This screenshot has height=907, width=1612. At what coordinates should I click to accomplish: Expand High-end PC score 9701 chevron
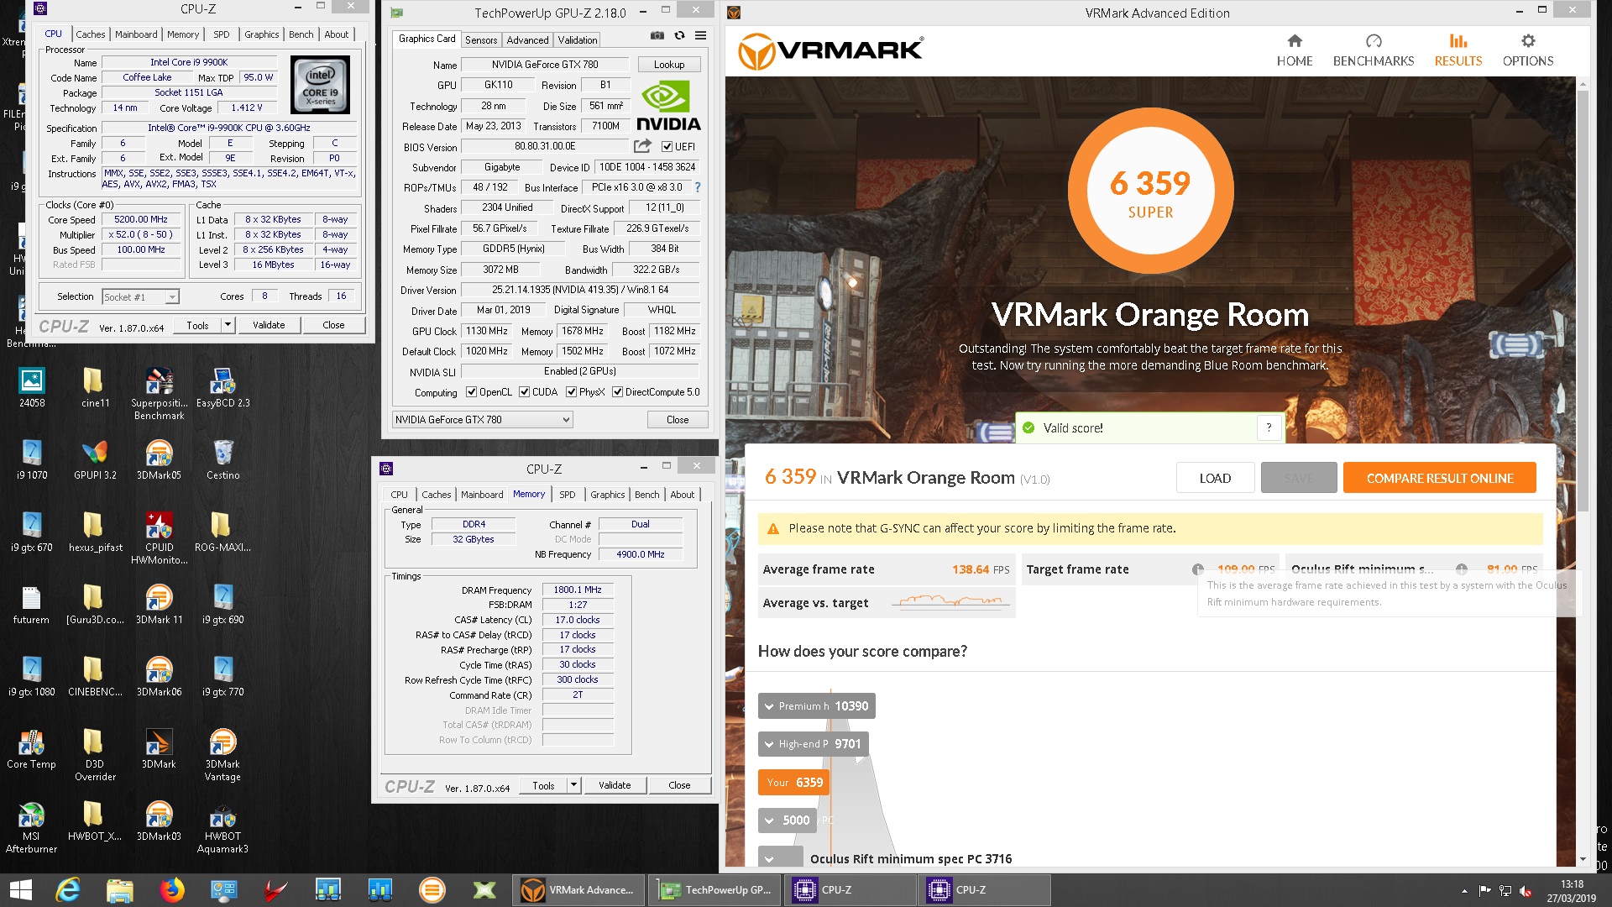tap(768, 744)
